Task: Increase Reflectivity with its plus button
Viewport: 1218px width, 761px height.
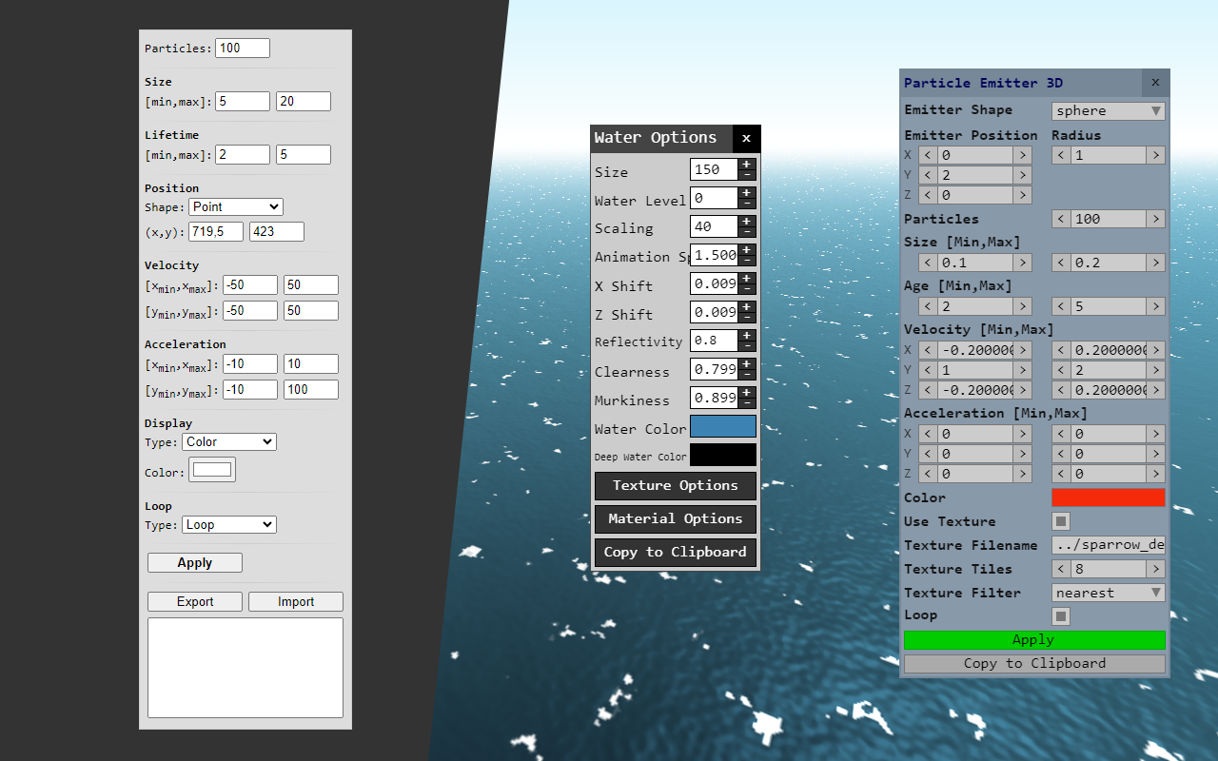Action: click(747, 336)
